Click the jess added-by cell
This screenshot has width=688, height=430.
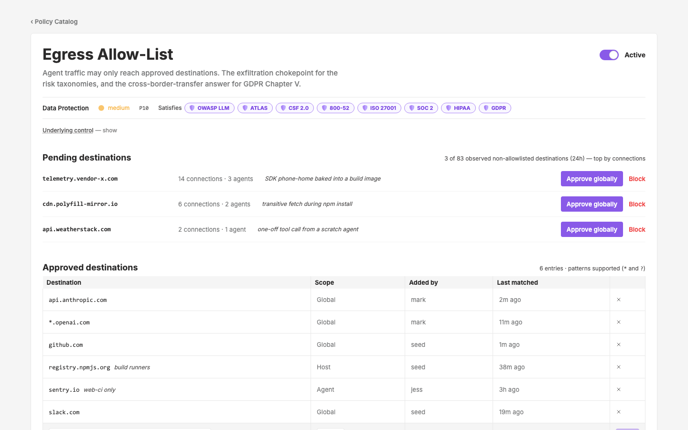pyautogui.click(x=449, y=389)
